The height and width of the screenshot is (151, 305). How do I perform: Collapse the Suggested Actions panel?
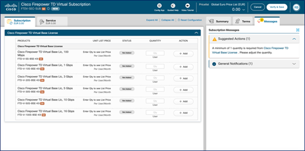294,39
